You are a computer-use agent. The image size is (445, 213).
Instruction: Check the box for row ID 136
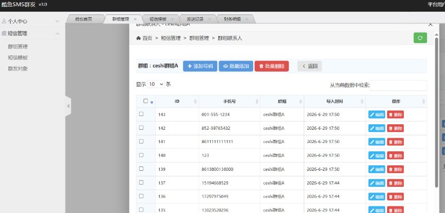click(x=141, y=196)
